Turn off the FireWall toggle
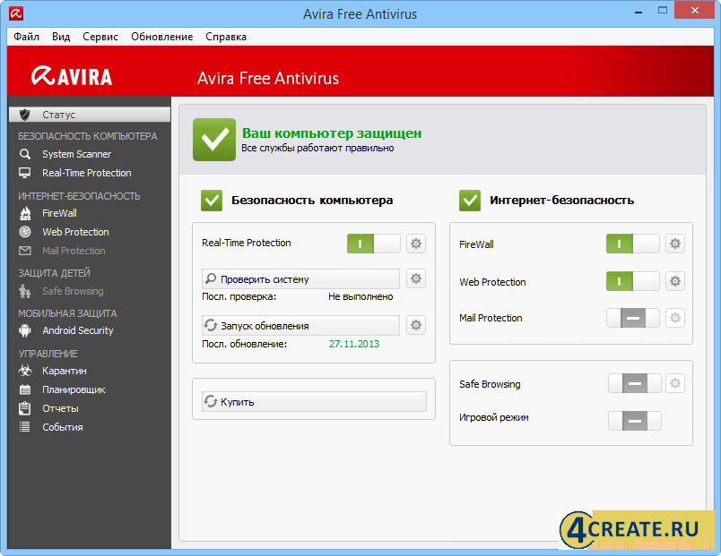The width and height of the screenshot is (721, 556). tap(632, 244)
